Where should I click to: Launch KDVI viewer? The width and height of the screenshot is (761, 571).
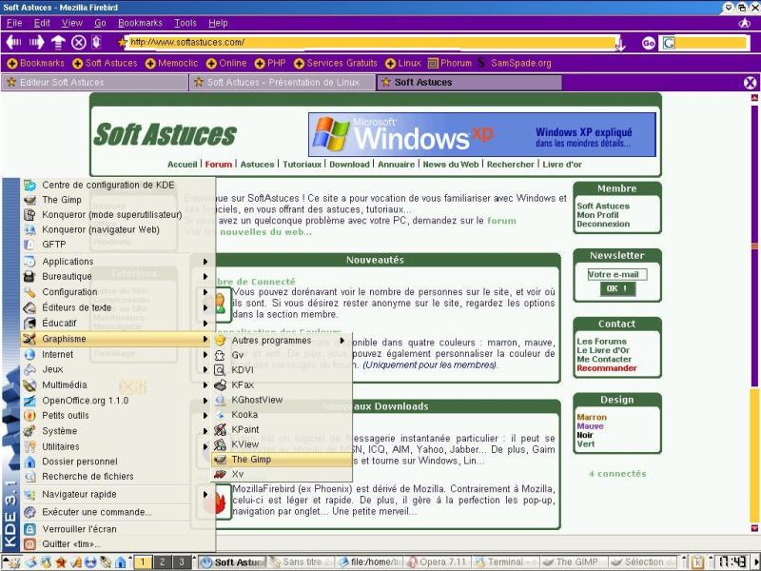click(282, 370)
